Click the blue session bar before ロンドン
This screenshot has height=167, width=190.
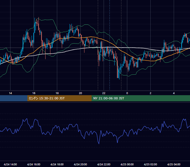tap(14, 98)
